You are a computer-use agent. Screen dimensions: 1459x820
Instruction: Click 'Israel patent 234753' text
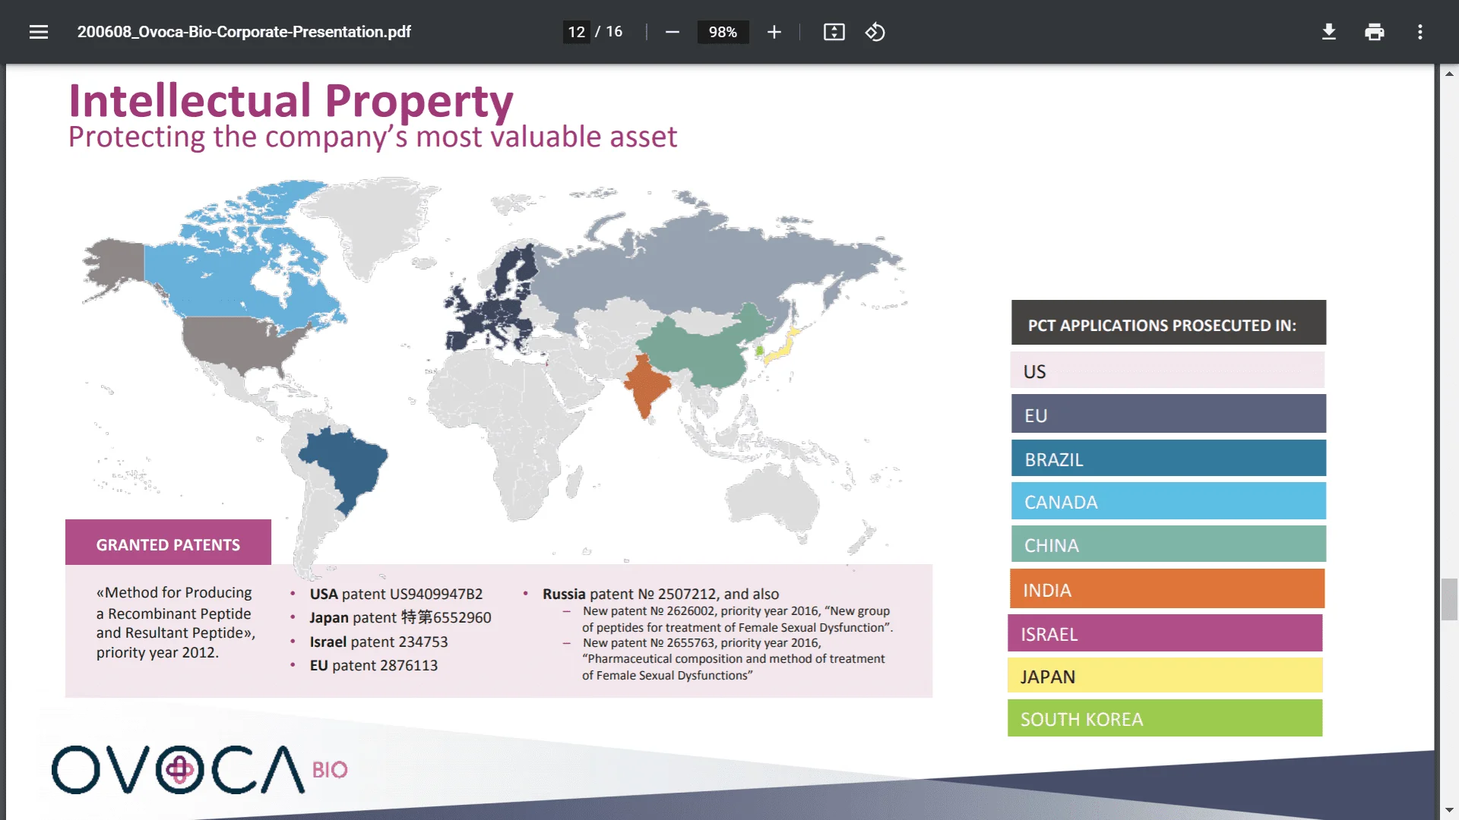pos(378,642)
